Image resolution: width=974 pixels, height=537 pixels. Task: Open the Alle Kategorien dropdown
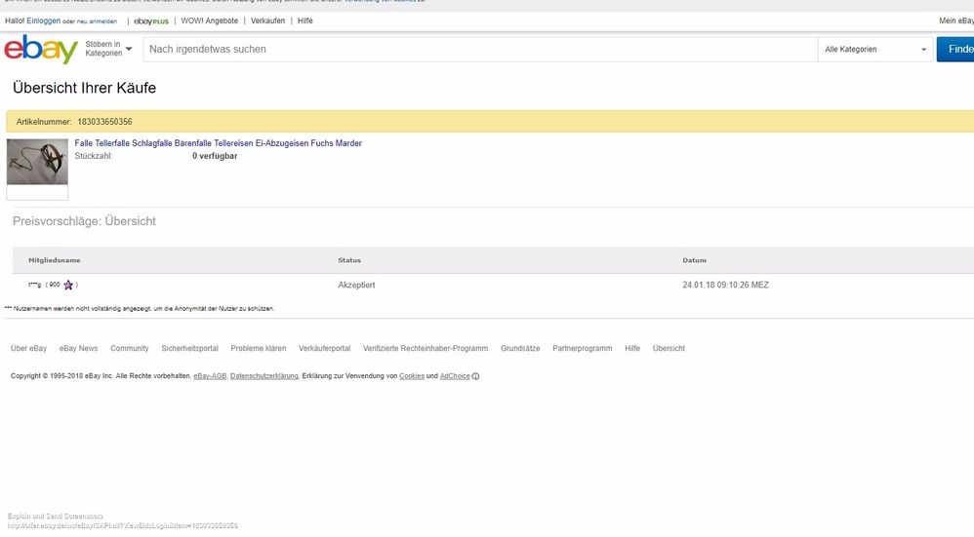[x=874, y=49]
